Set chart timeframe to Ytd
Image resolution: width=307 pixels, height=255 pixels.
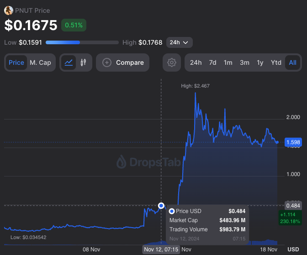pyautogui.click(x=276, y=62)
